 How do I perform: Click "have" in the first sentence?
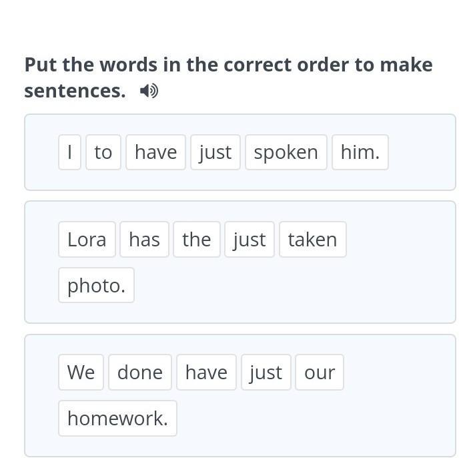(x=155, y=152)
